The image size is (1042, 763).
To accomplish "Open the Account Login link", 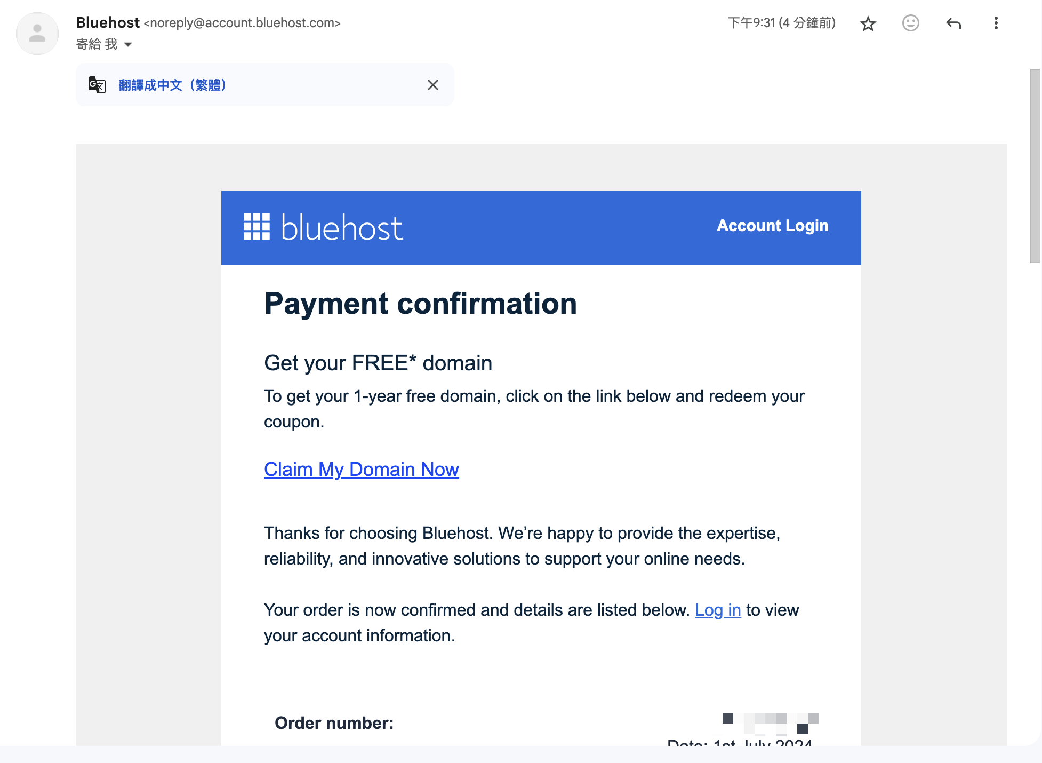I will click(x=772, y=226).
